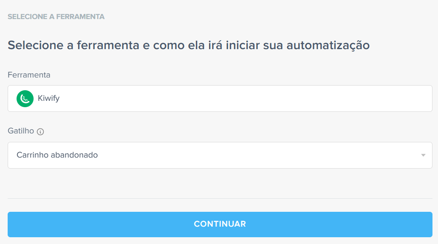Select the 'Carrinho abandonado' trigger text
This screenshot has height=244, width=438.
coord(57,155)
